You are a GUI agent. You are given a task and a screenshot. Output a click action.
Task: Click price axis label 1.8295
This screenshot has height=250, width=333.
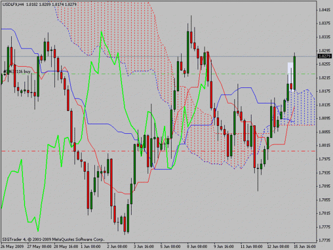(324, 51)
